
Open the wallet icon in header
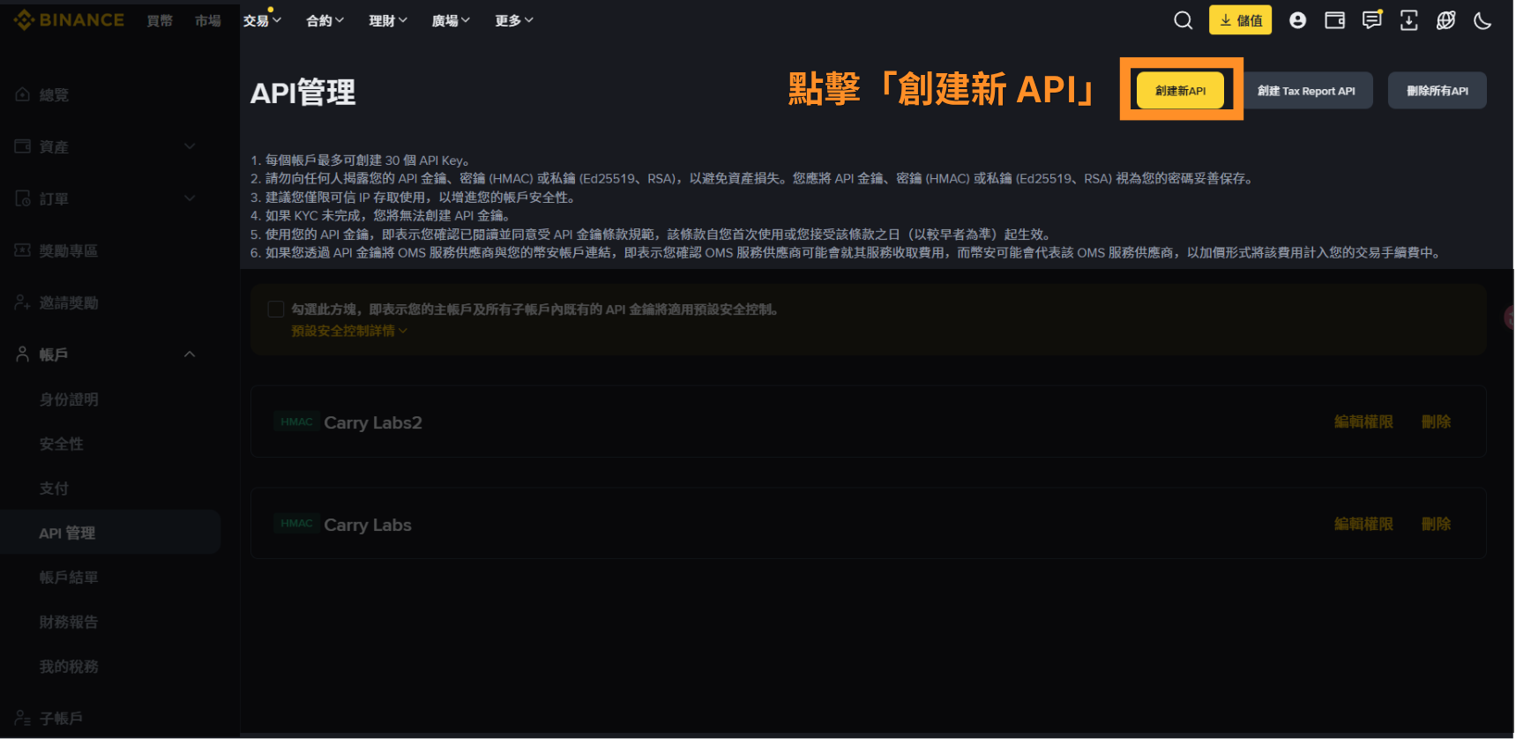[x=1335, y=20]
